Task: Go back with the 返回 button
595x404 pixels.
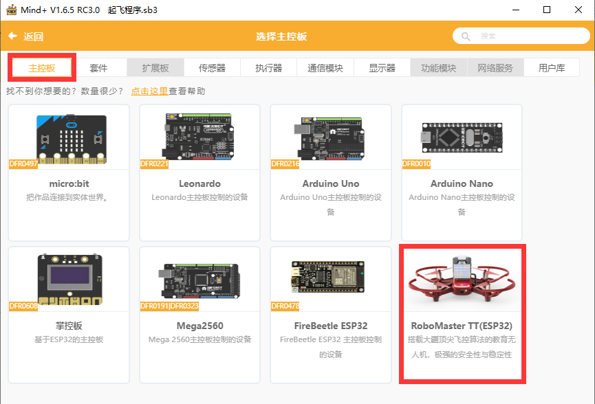Action: pos(26,36)
